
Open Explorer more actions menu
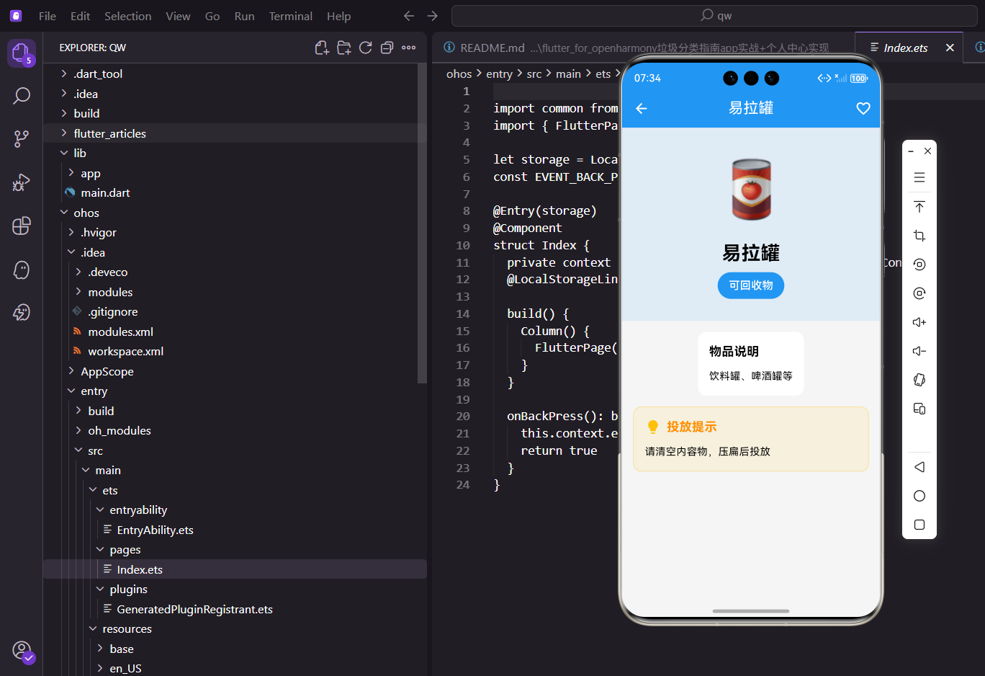tap(409, 48)
